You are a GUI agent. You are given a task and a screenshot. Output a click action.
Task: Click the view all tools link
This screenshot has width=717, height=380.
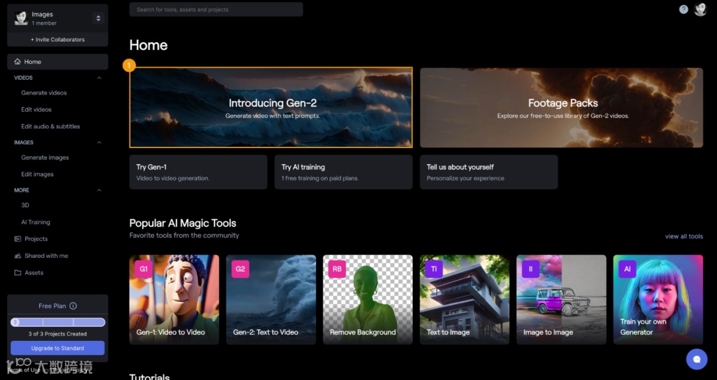tap(684, 237)
